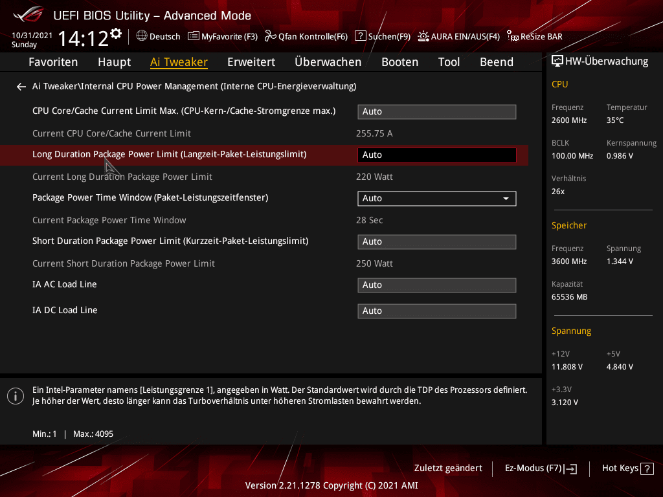This screenshot has width=663, height=497.
Task: Open Suchen(F9) search
Action: point(383,36)
